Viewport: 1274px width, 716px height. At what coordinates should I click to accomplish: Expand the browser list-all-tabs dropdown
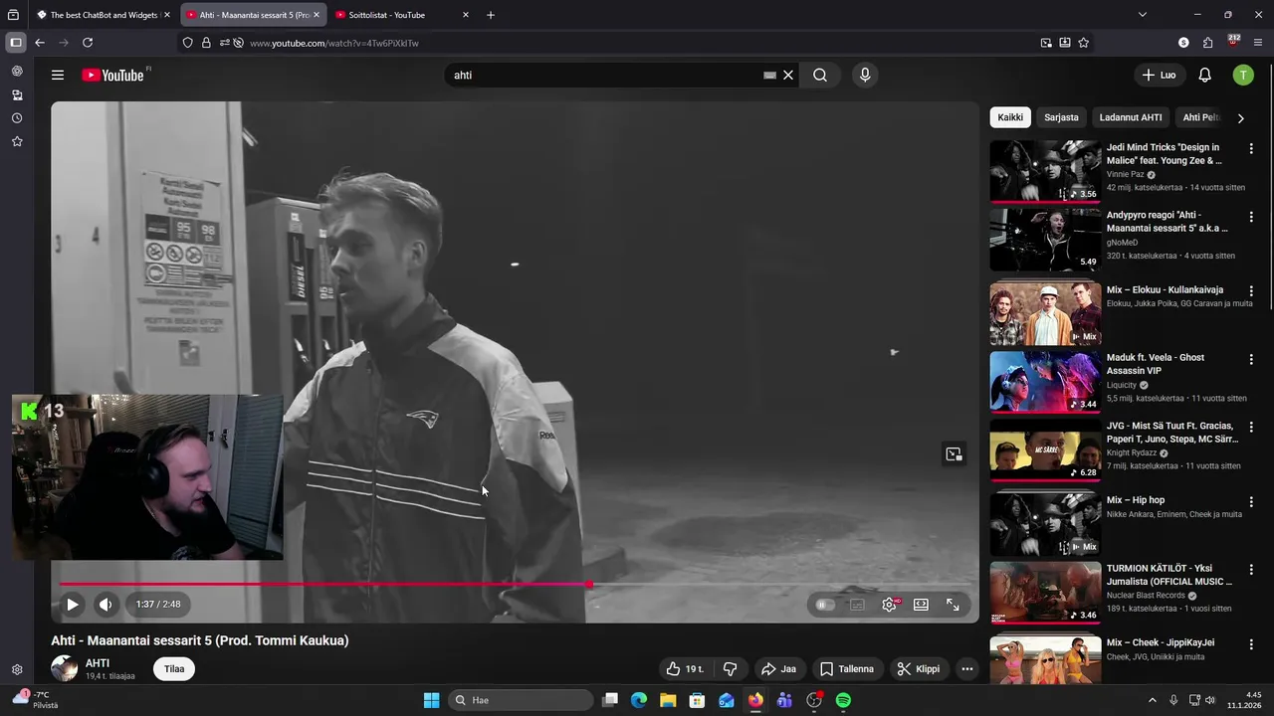[x=1142, y=15]
